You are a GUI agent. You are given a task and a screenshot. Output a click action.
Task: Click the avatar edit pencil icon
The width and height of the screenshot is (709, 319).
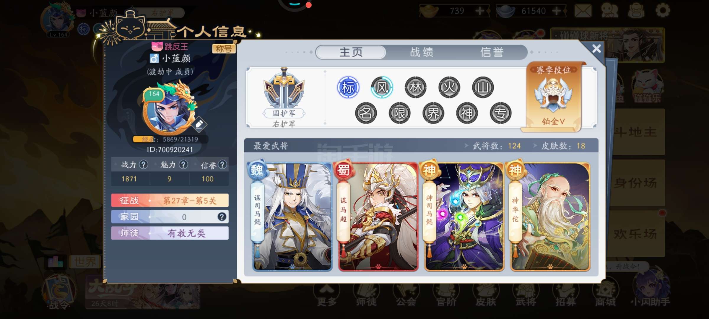pyautogui.click(x=199, y=124)
